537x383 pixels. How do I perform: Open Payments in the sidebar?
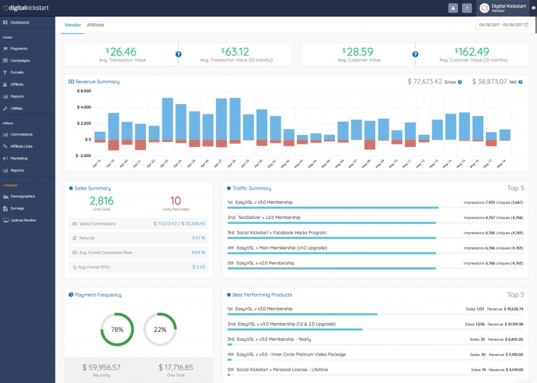[19, 49]
